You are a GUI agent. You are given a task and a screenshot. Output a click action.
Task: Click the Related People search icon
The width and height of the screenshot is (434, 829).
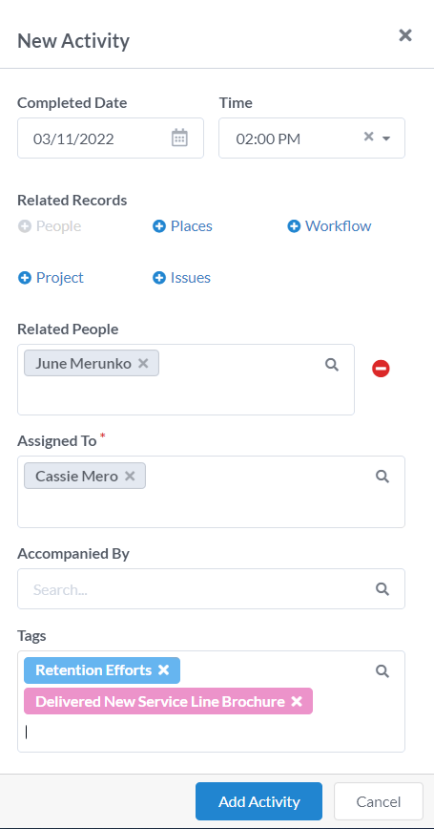click(332, 364)
